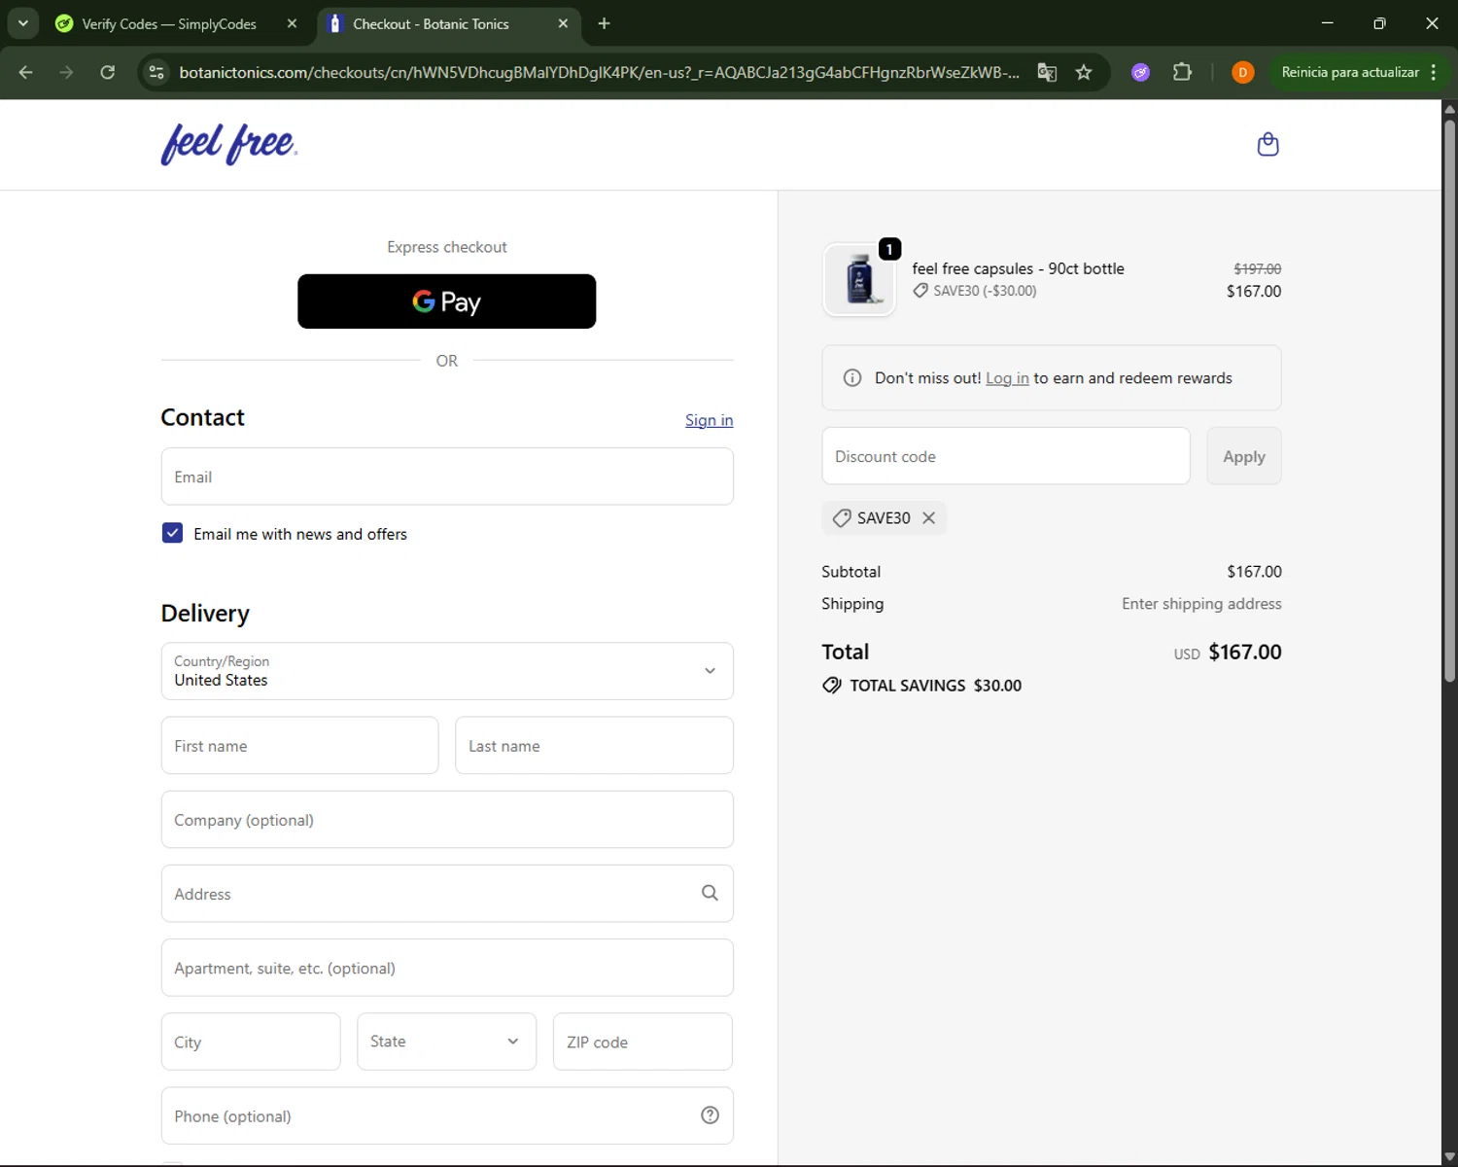Open the shopping bag cart icon
Viewport: 1458px width, 1167px height.
1267,145
